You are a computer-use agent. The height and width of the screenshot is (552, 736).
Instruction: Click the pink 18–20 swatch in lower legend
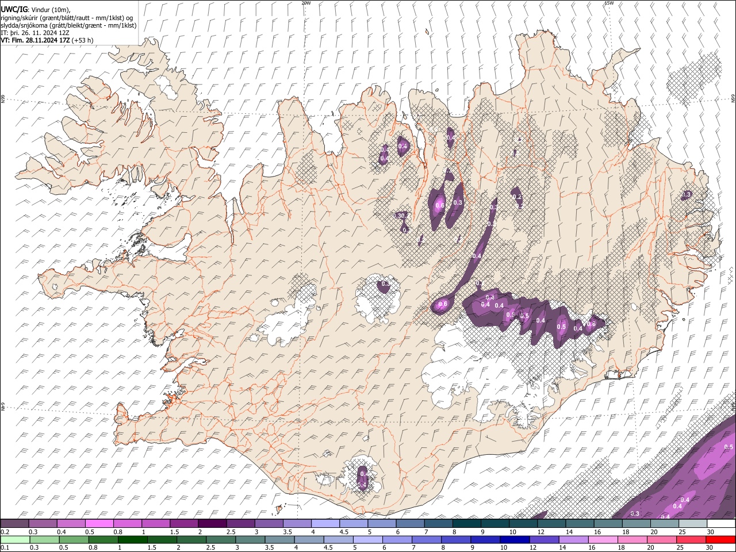point(632,539)
